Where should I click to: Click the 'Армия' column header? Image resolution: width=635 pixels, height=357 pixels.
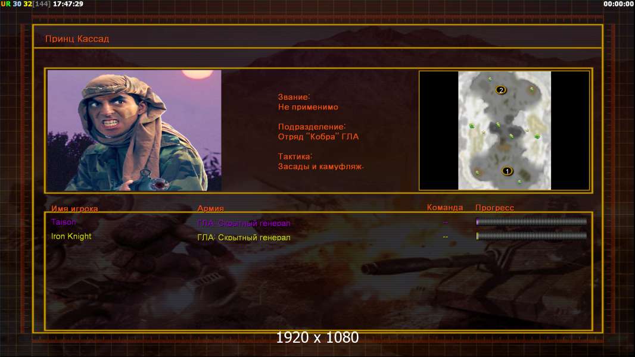click(x=211, y=208)
